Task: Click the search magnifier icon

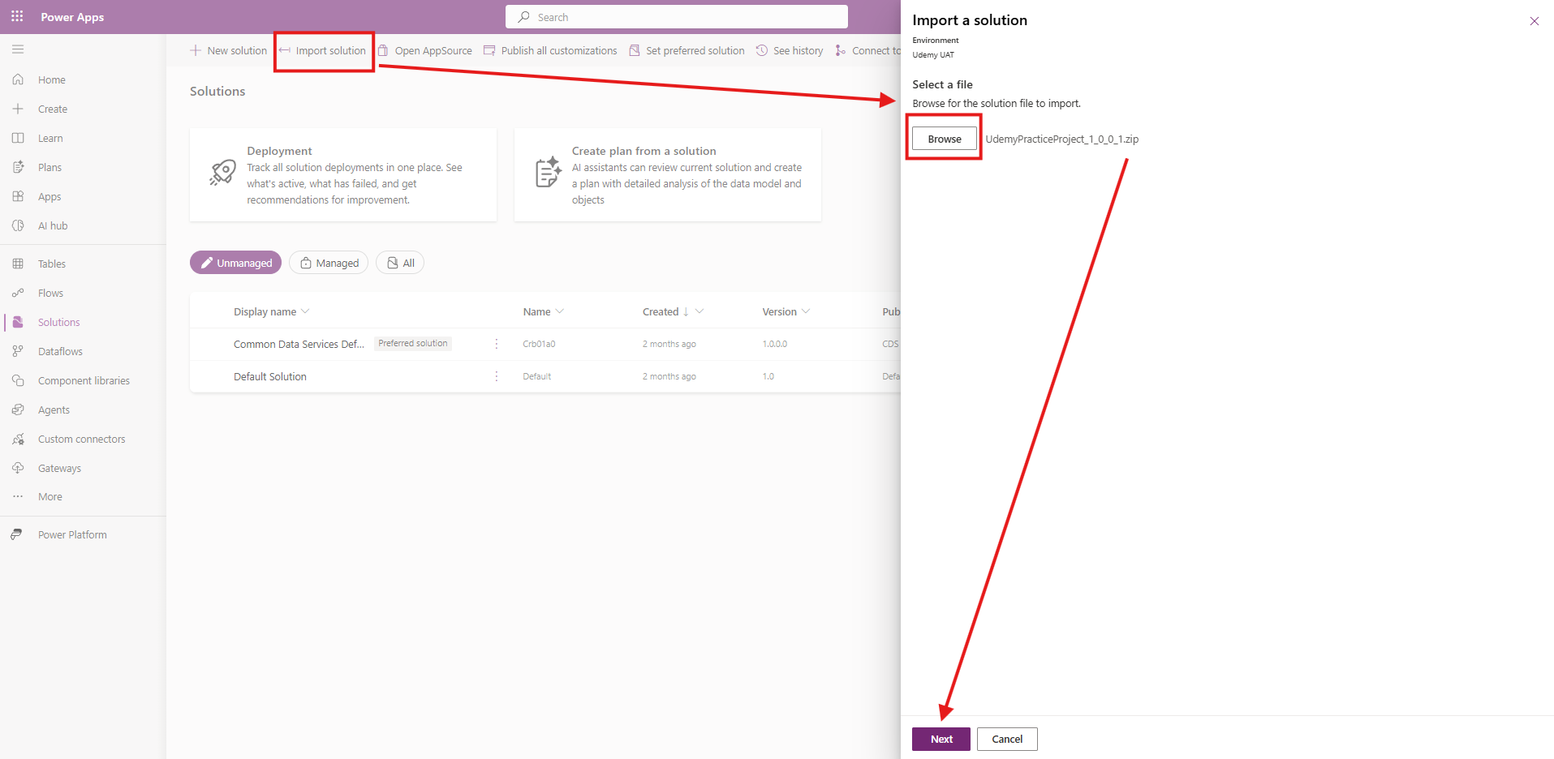Action: (524, 17)
